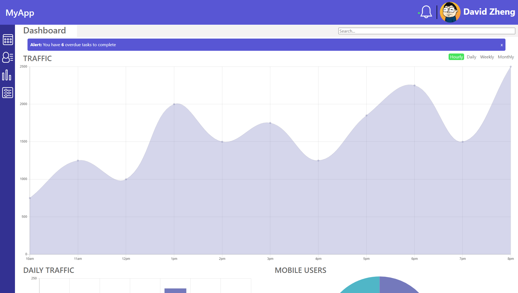
Task: Switch traffic chart to Weekly
Action: [x=487, y=57]
